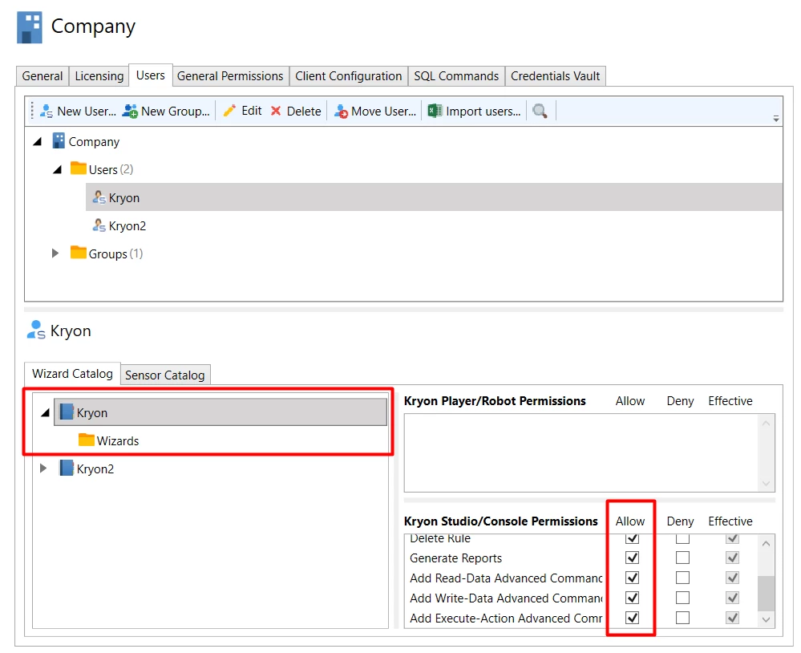Image resolution: width=801 pixels, height=653 pixels.
Task: Click the New User icon
Action: [46, 111]
